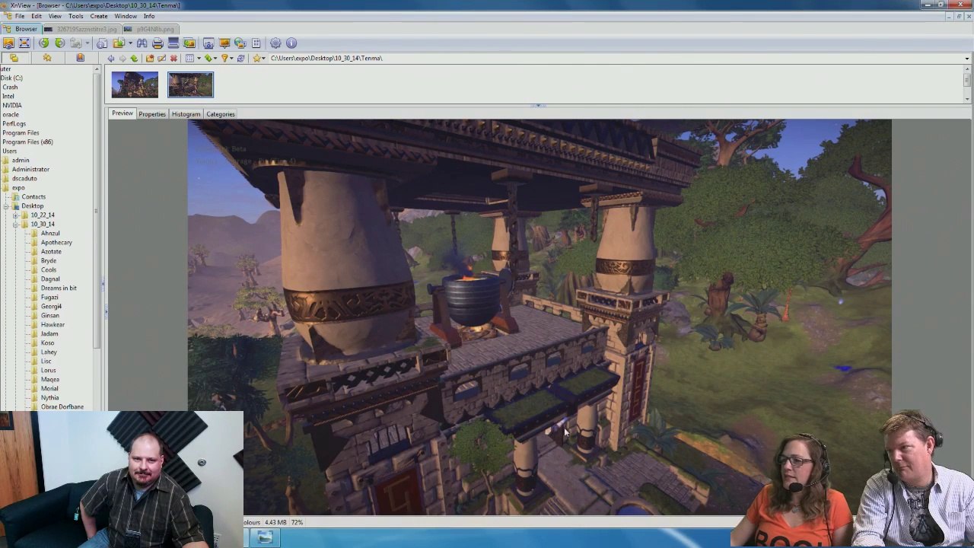Viewport: 974px width, 548px height.
Task: Click the Forward navigation arrow
Action: point(123,59)
